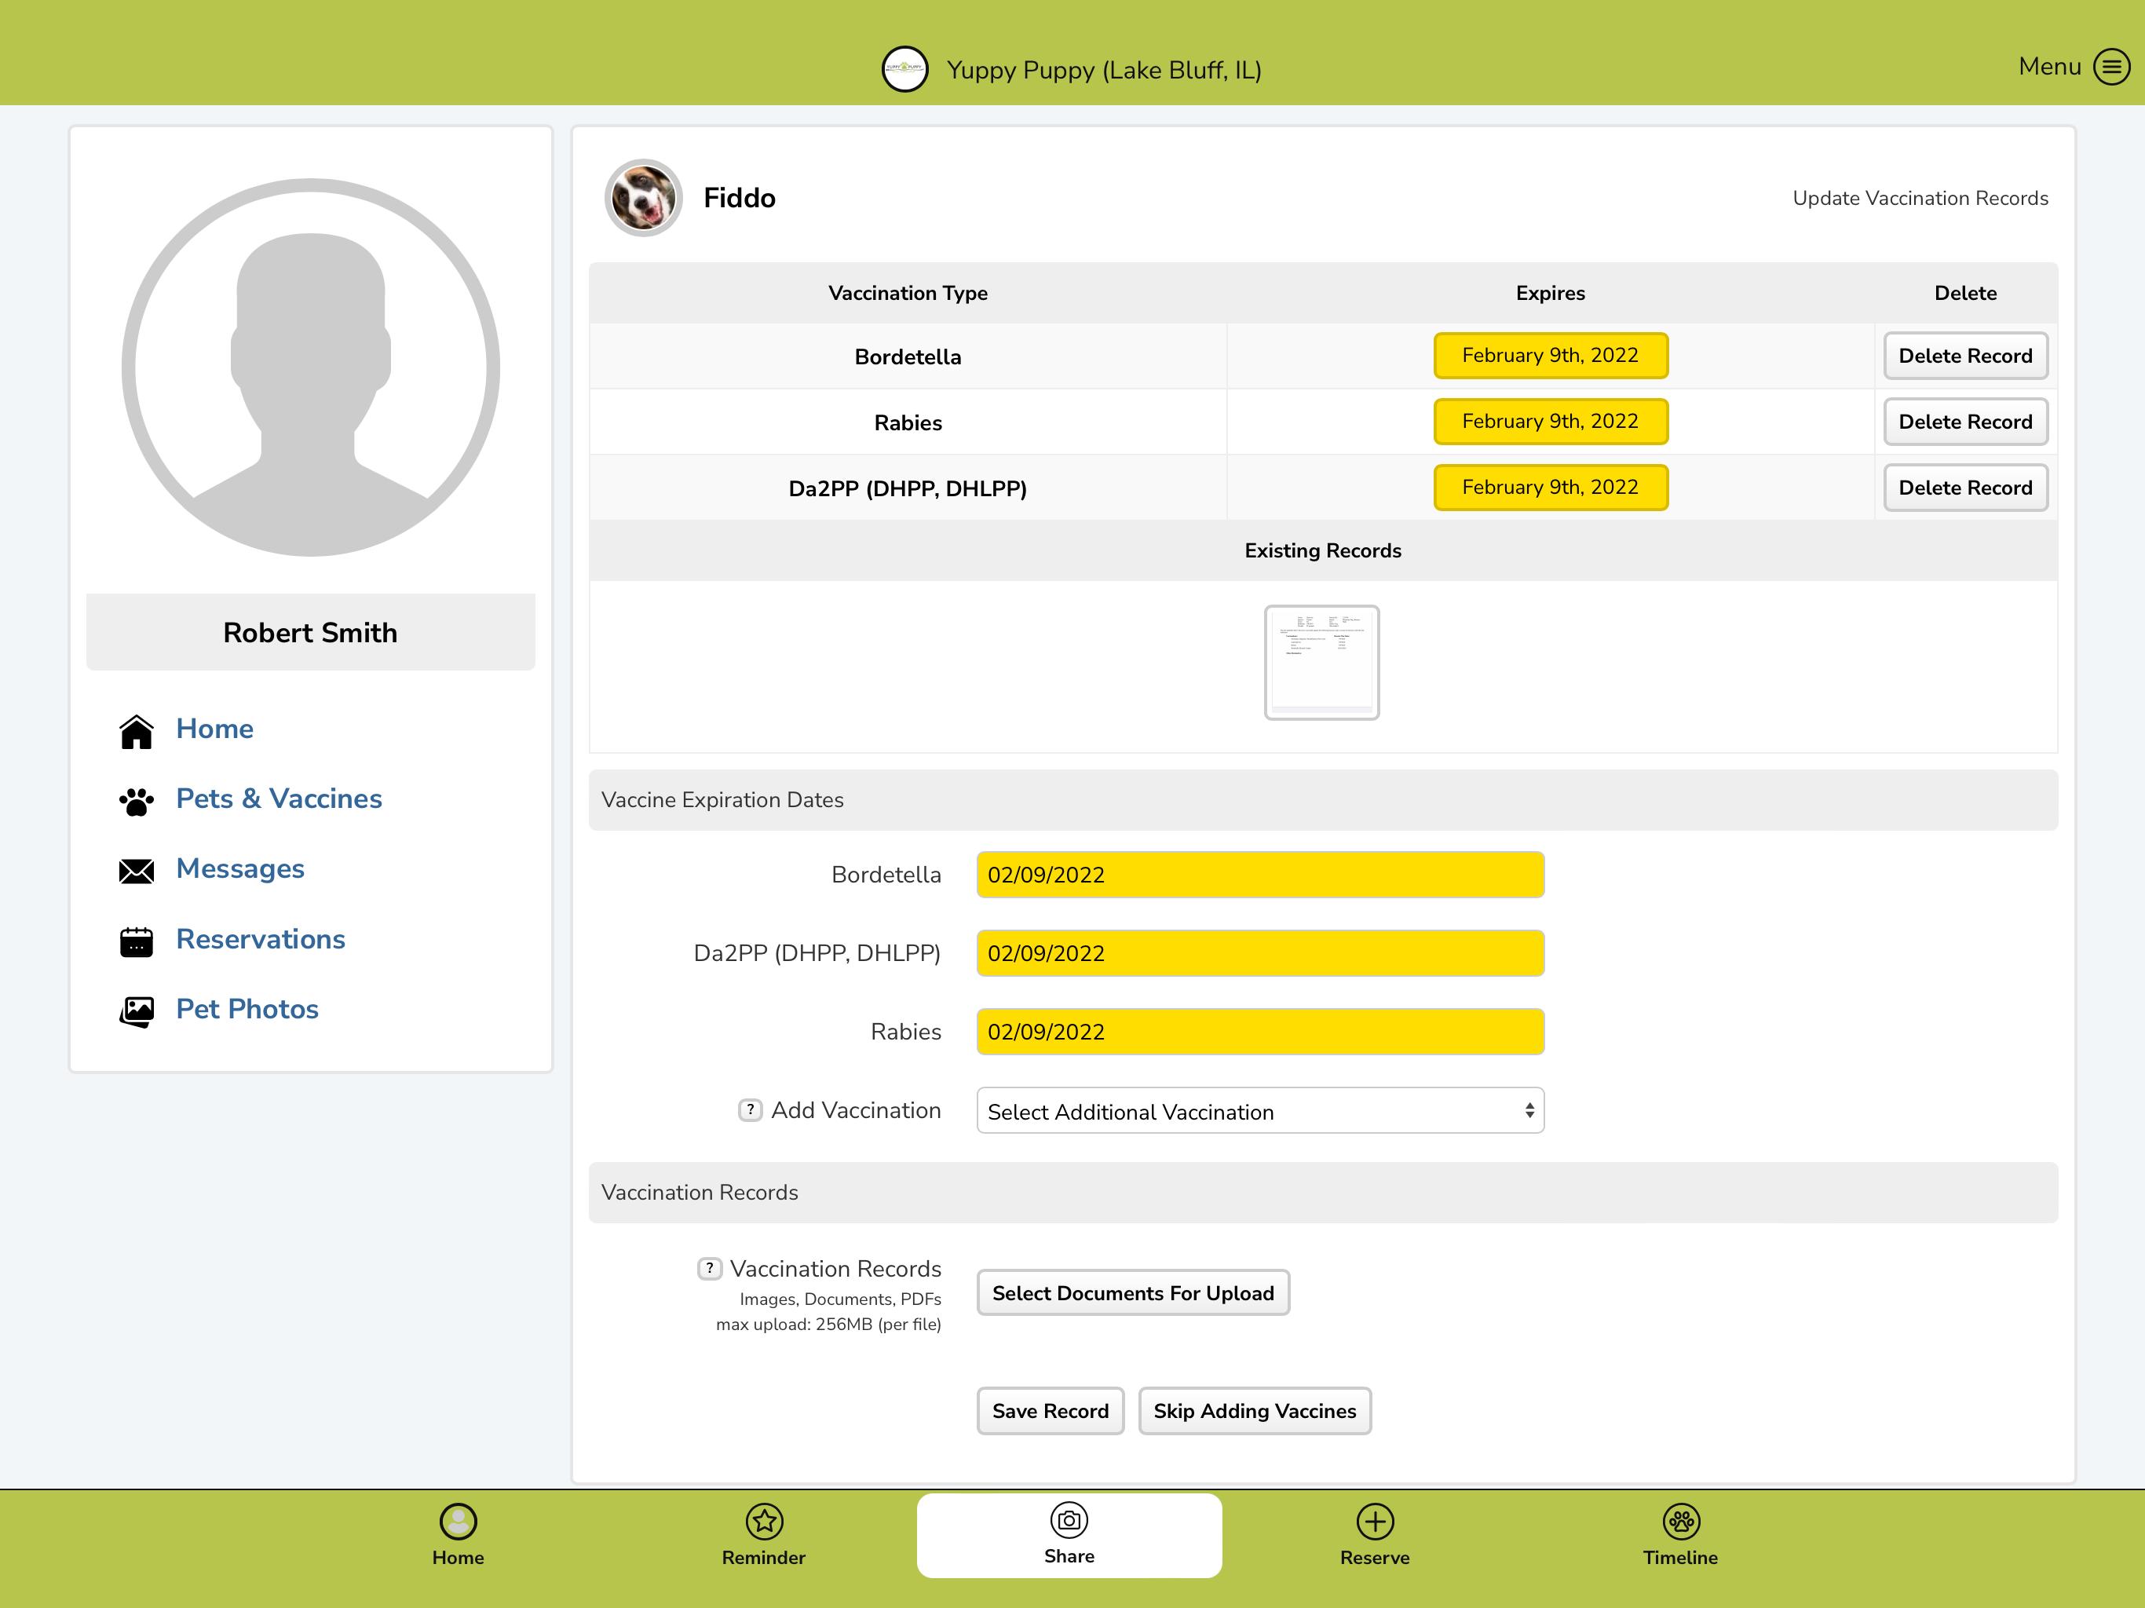
Task: Click Select Documents For Upload
Action: coord(1133,1293)
